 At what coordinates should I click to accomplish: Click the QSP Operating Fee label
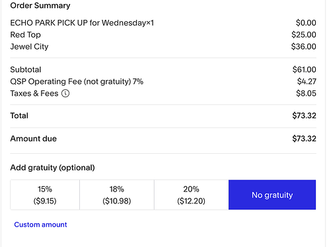(77, 81)
